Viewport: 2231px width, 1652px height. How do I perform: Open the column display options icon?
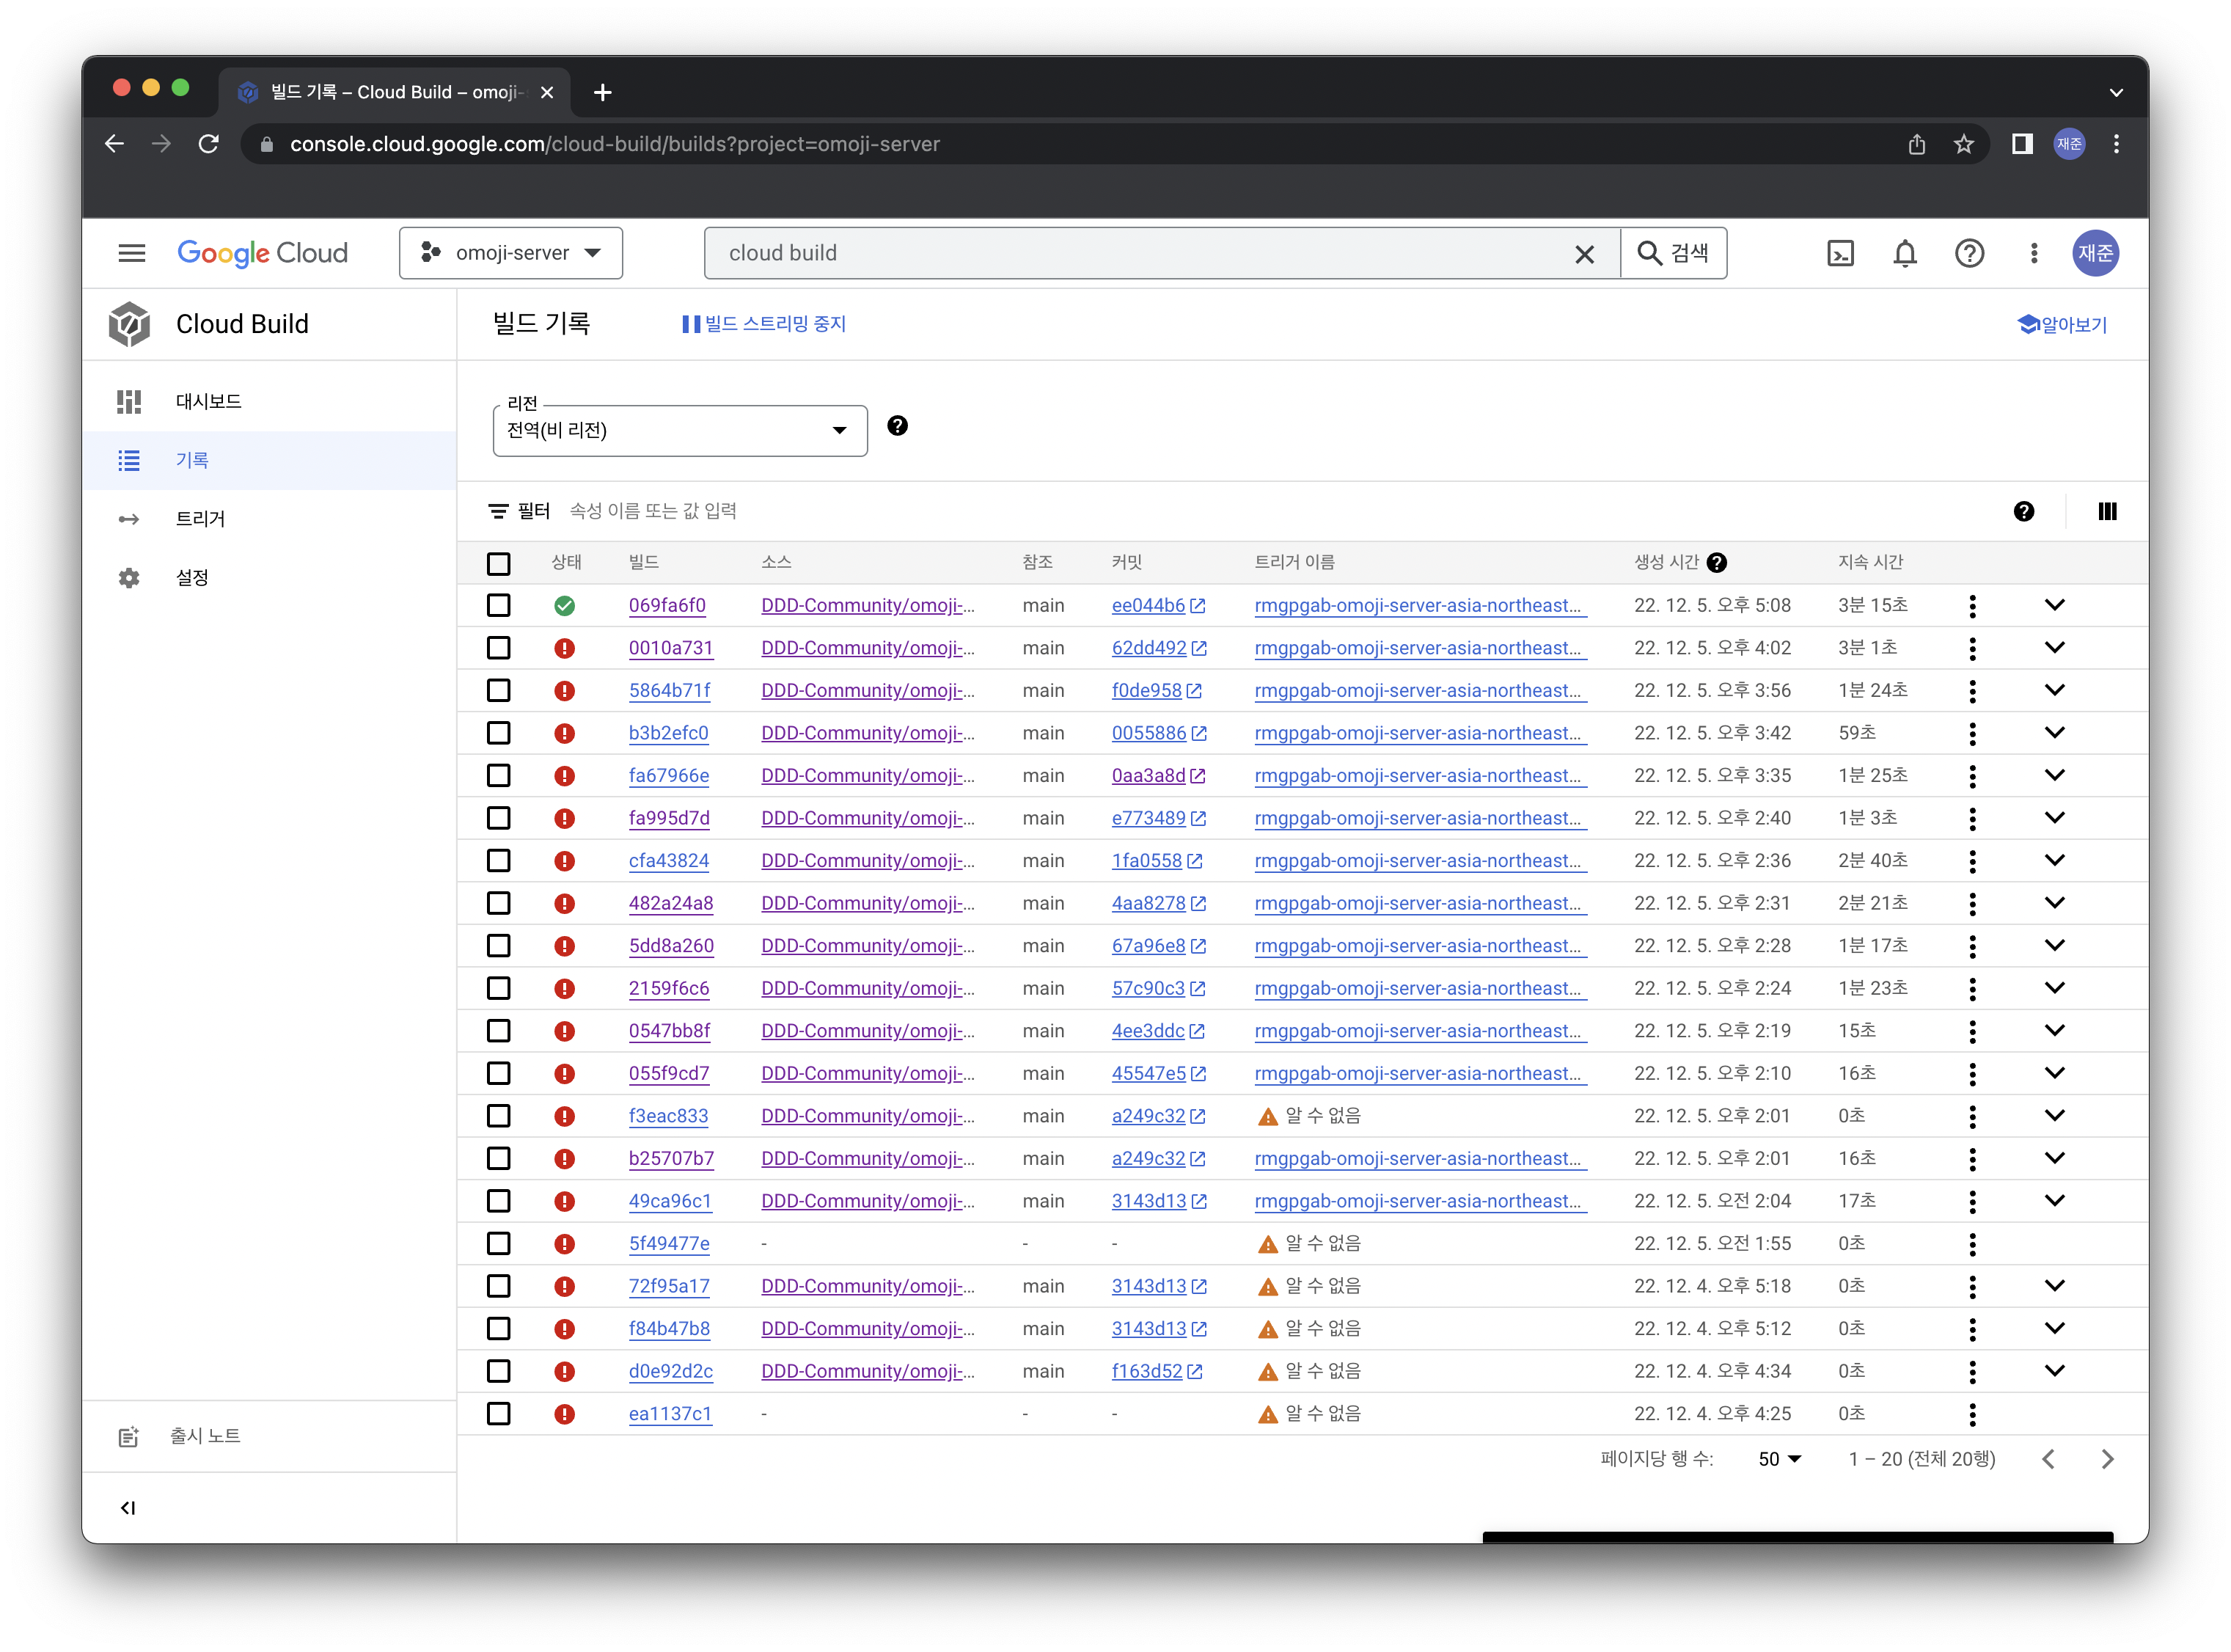click(2107, 512)
